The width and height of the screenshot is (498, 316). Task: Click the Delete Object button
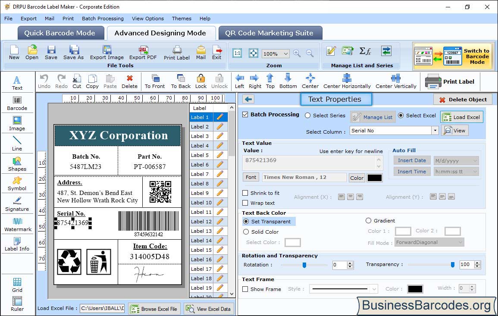[463, 100]
